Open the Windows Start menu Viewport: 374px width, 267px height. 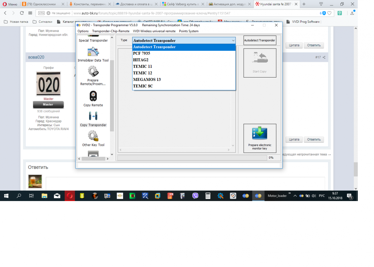point(6,196)
